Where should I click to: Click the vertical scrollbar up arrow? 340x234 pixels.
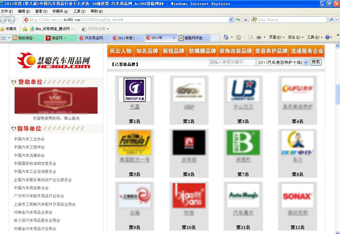point(337,46)
